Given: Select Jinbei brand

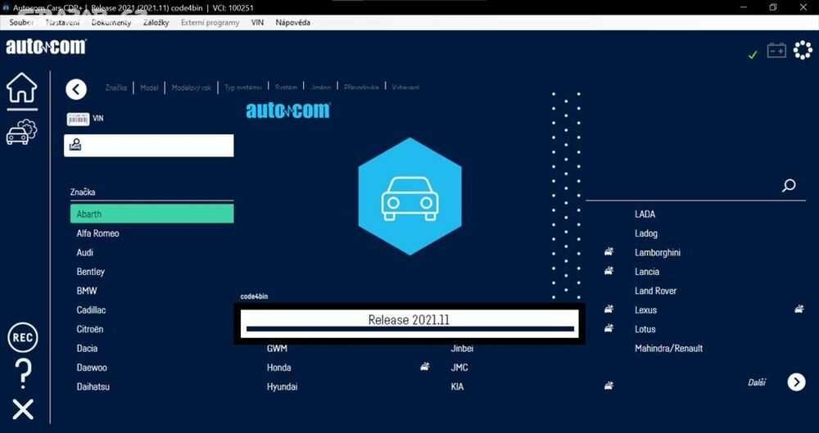Looking at the screenshot, I should (462, 349).
